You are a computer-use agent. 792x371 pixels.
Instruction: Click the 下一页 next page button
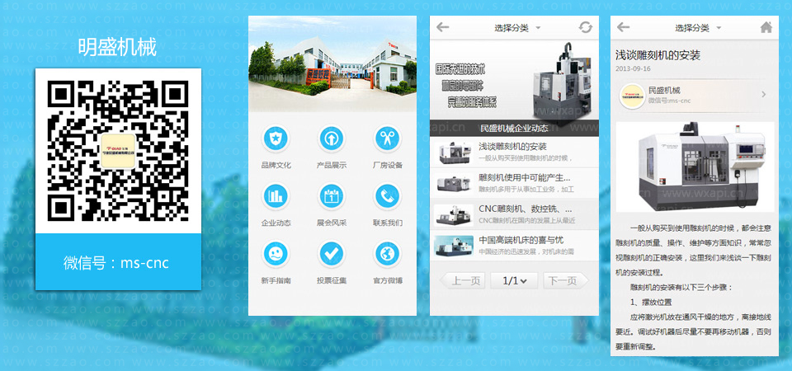566,280
